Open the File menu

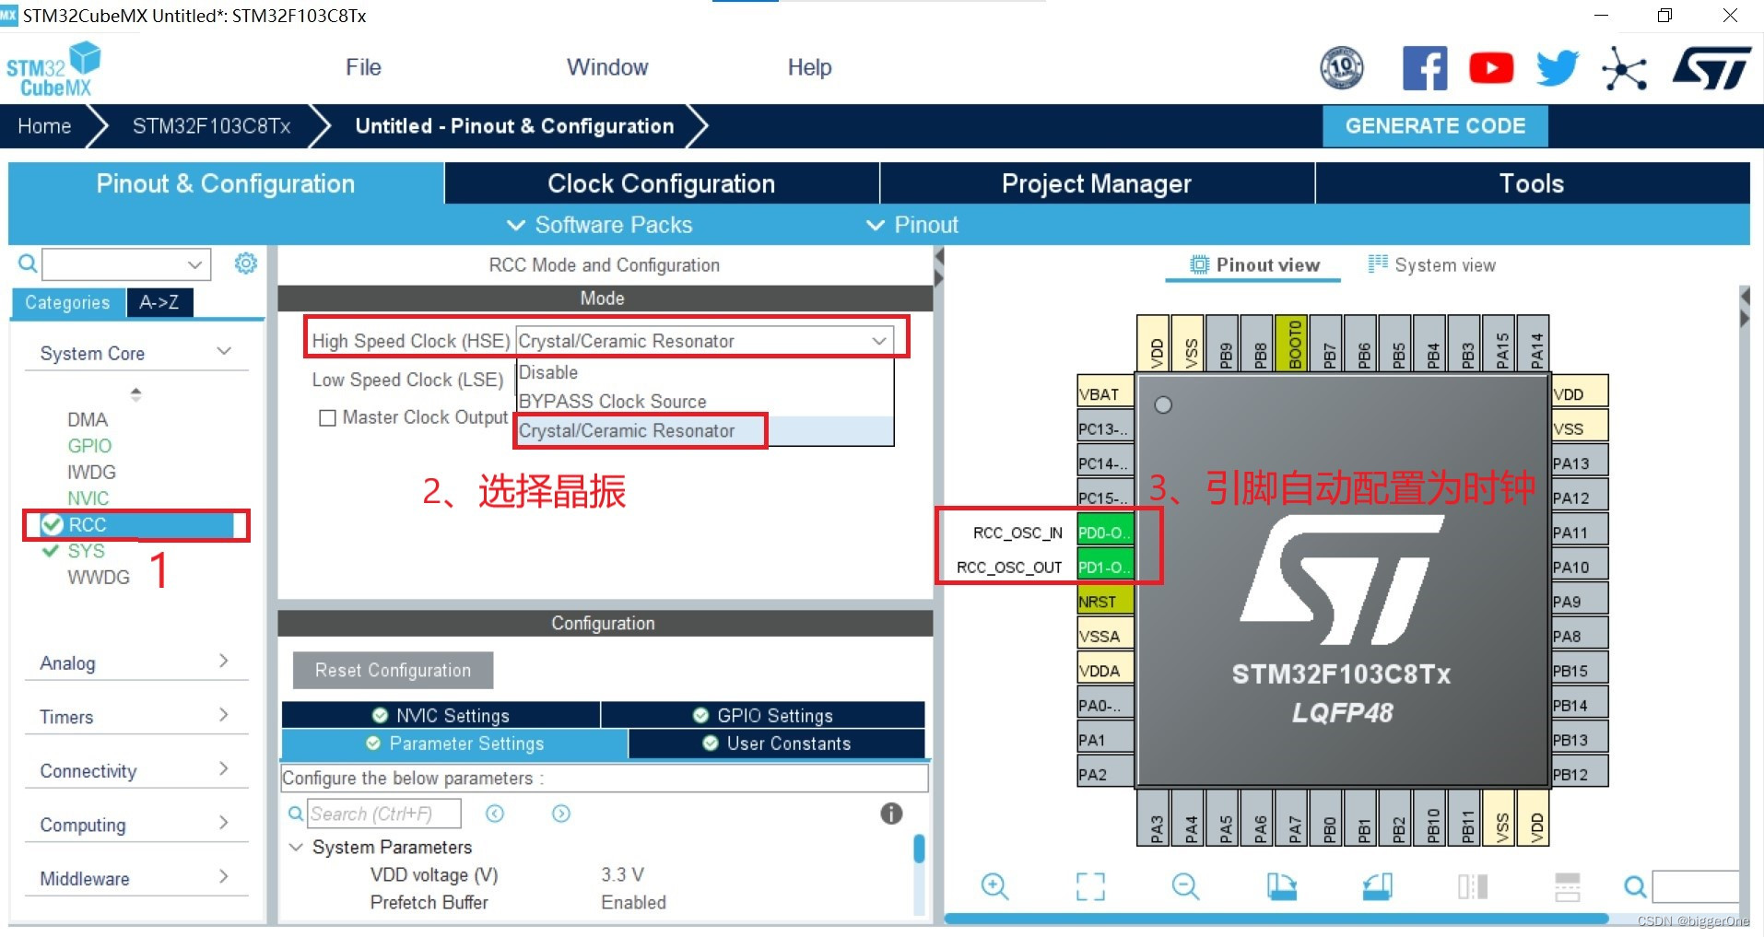pos(363,67)
